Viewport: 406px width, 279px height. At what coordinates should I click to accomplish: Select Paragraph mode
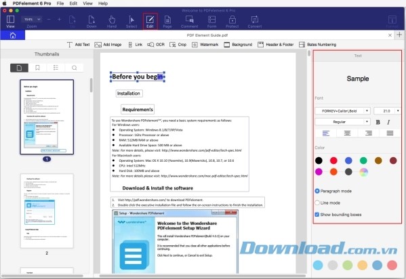point(333,191)
